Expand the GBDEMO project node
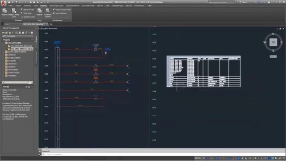This screenshot has width=286, height=161. (x=4, y=55)
